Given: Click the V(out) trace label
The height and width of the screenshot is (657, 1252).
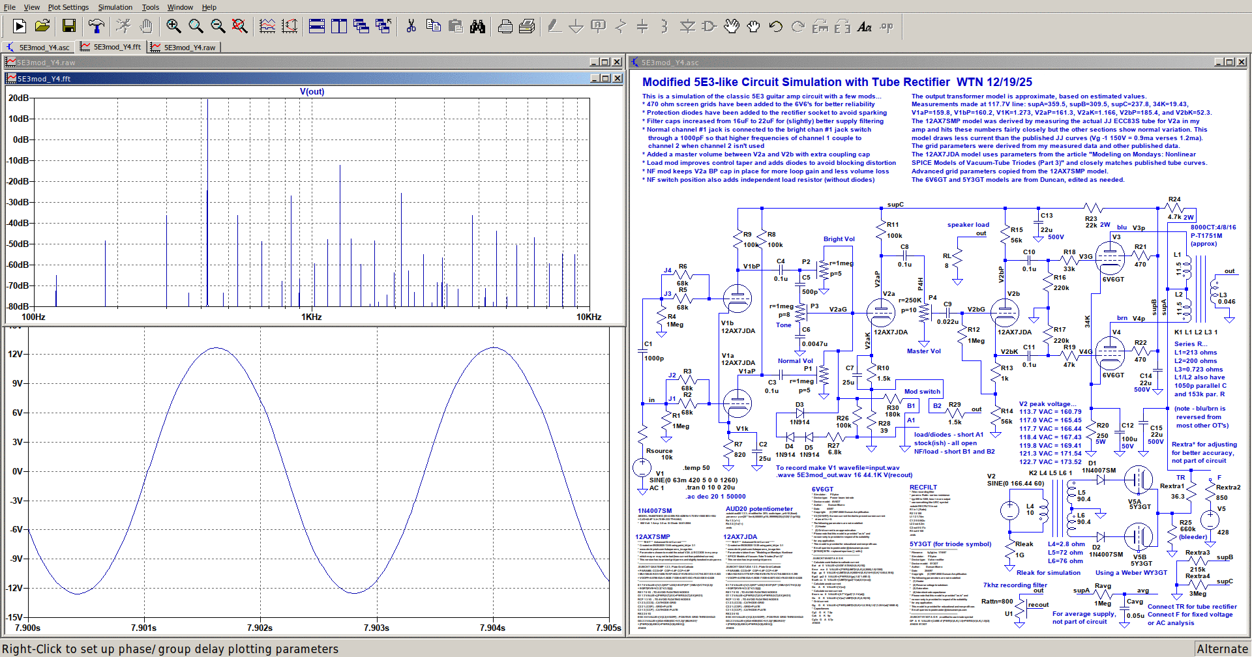Looking at the screenshot, I should (312, 91).
